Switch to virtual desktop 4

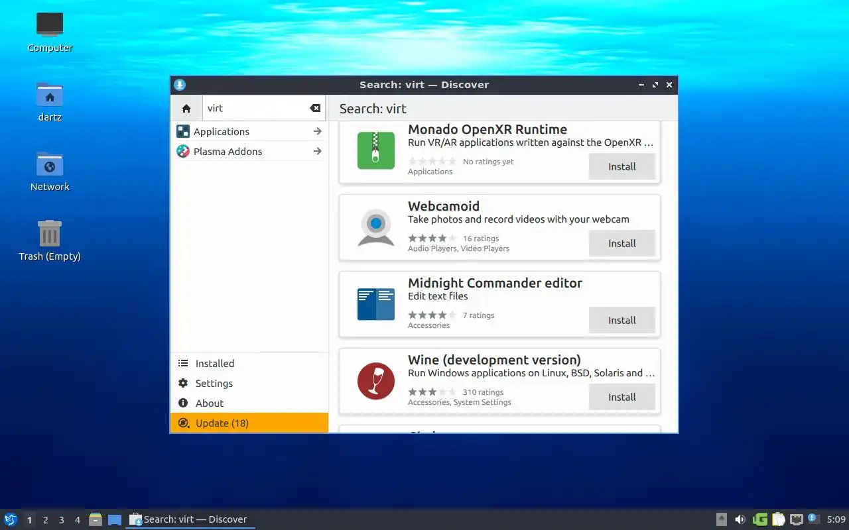(78, 520)
